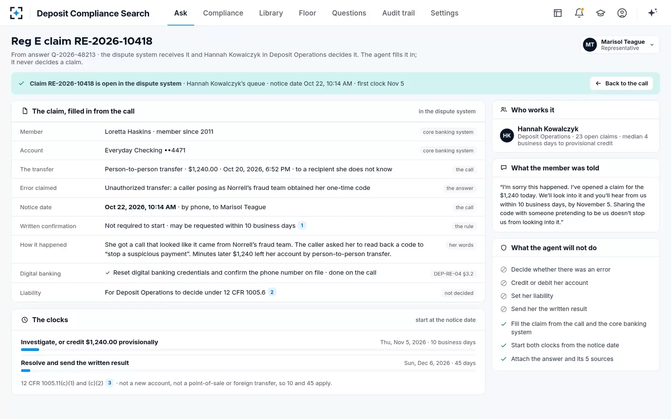Click the notice date "Oct 22, 2026, 10:14 AM"
Viewport: 671px width, 419px height.
(x=140, y=207)
